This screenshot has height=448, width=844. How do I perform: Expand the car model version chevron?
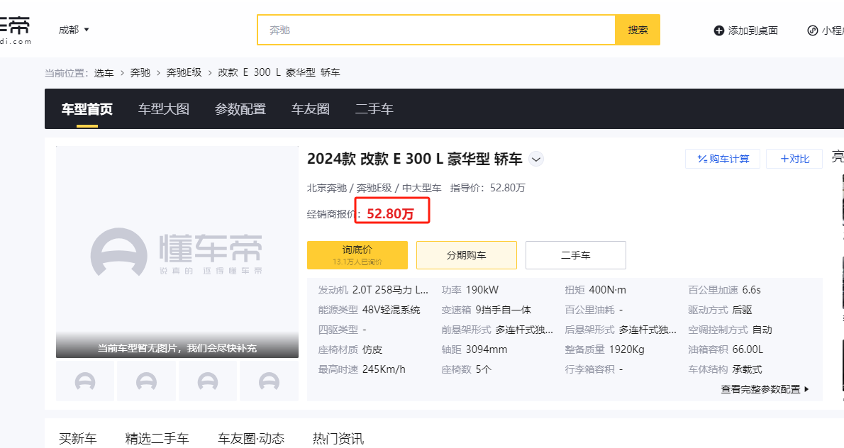click(x=535, y=159)
